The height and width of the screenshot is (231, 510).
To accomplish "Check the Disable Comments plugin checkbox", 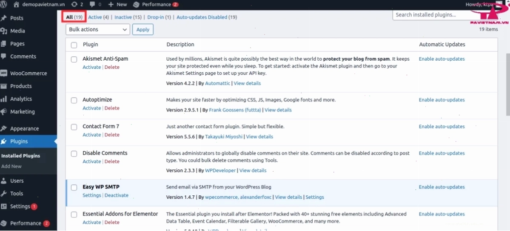I will tap(74, 154).
